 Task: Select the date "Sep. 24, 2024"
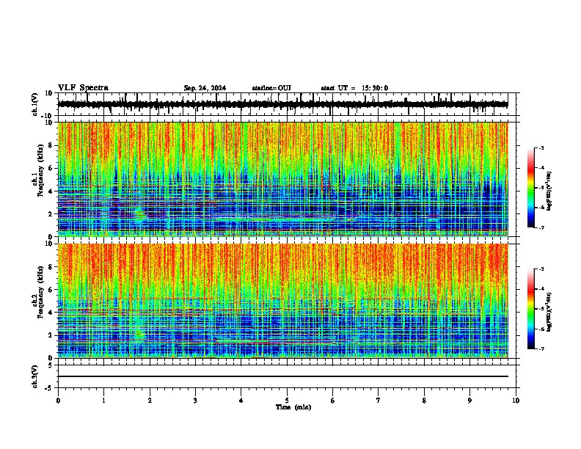[x=205, y=88]
